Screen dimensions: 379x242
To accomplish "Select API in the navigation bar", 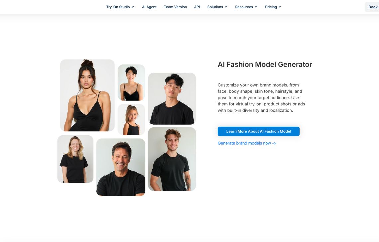I will (x=197, y=7).
